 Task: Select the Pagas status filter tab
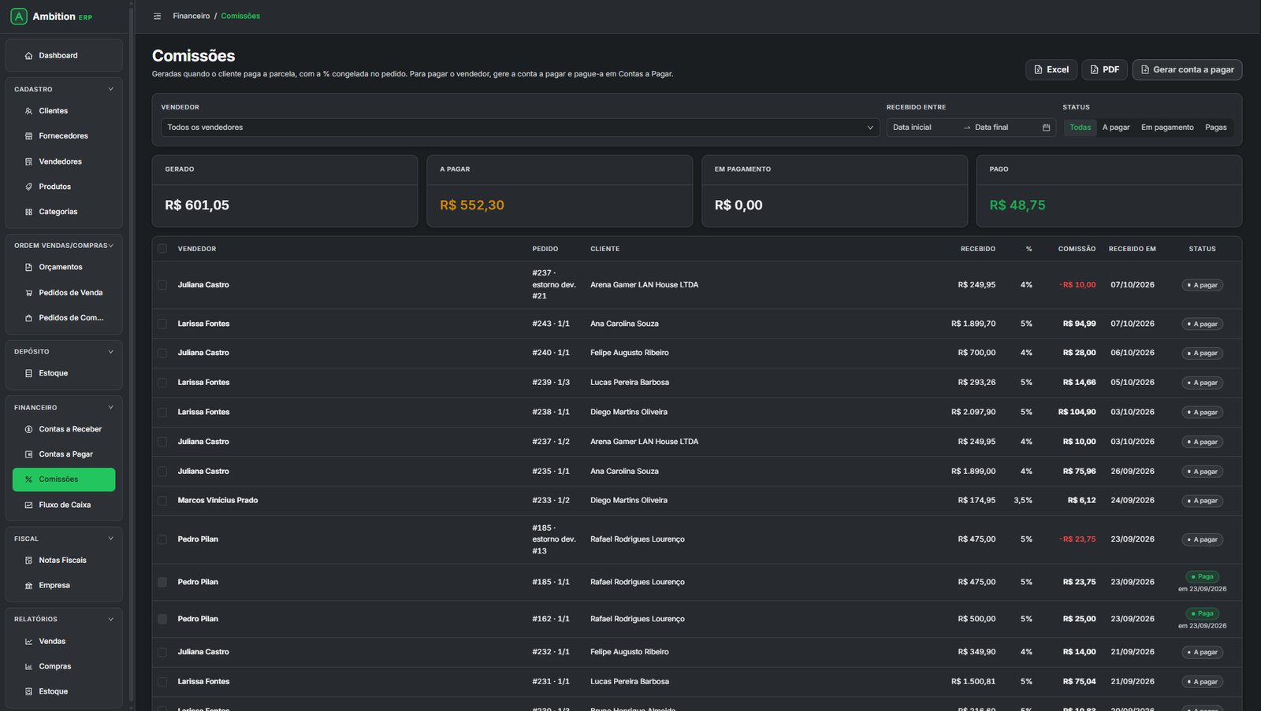pos(1215,128)
